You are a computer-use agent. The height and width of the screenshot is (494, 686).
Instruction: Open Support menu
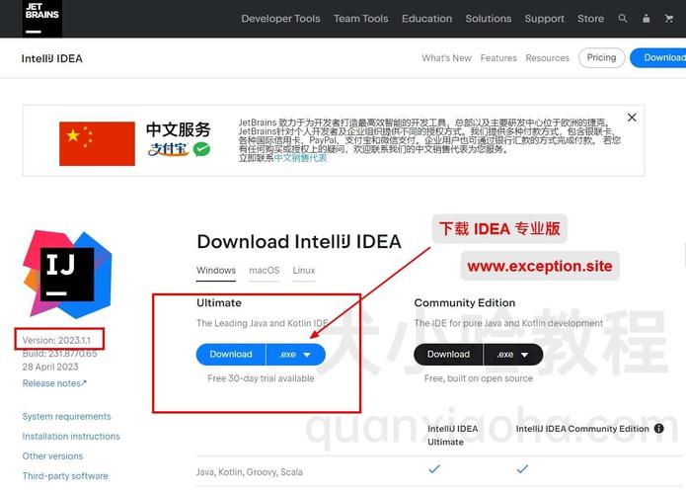click(544, 19)
